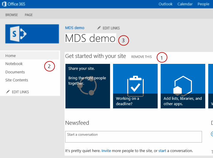
Task: Click the pencil icon in left navigation
Action: coord(8,92)
